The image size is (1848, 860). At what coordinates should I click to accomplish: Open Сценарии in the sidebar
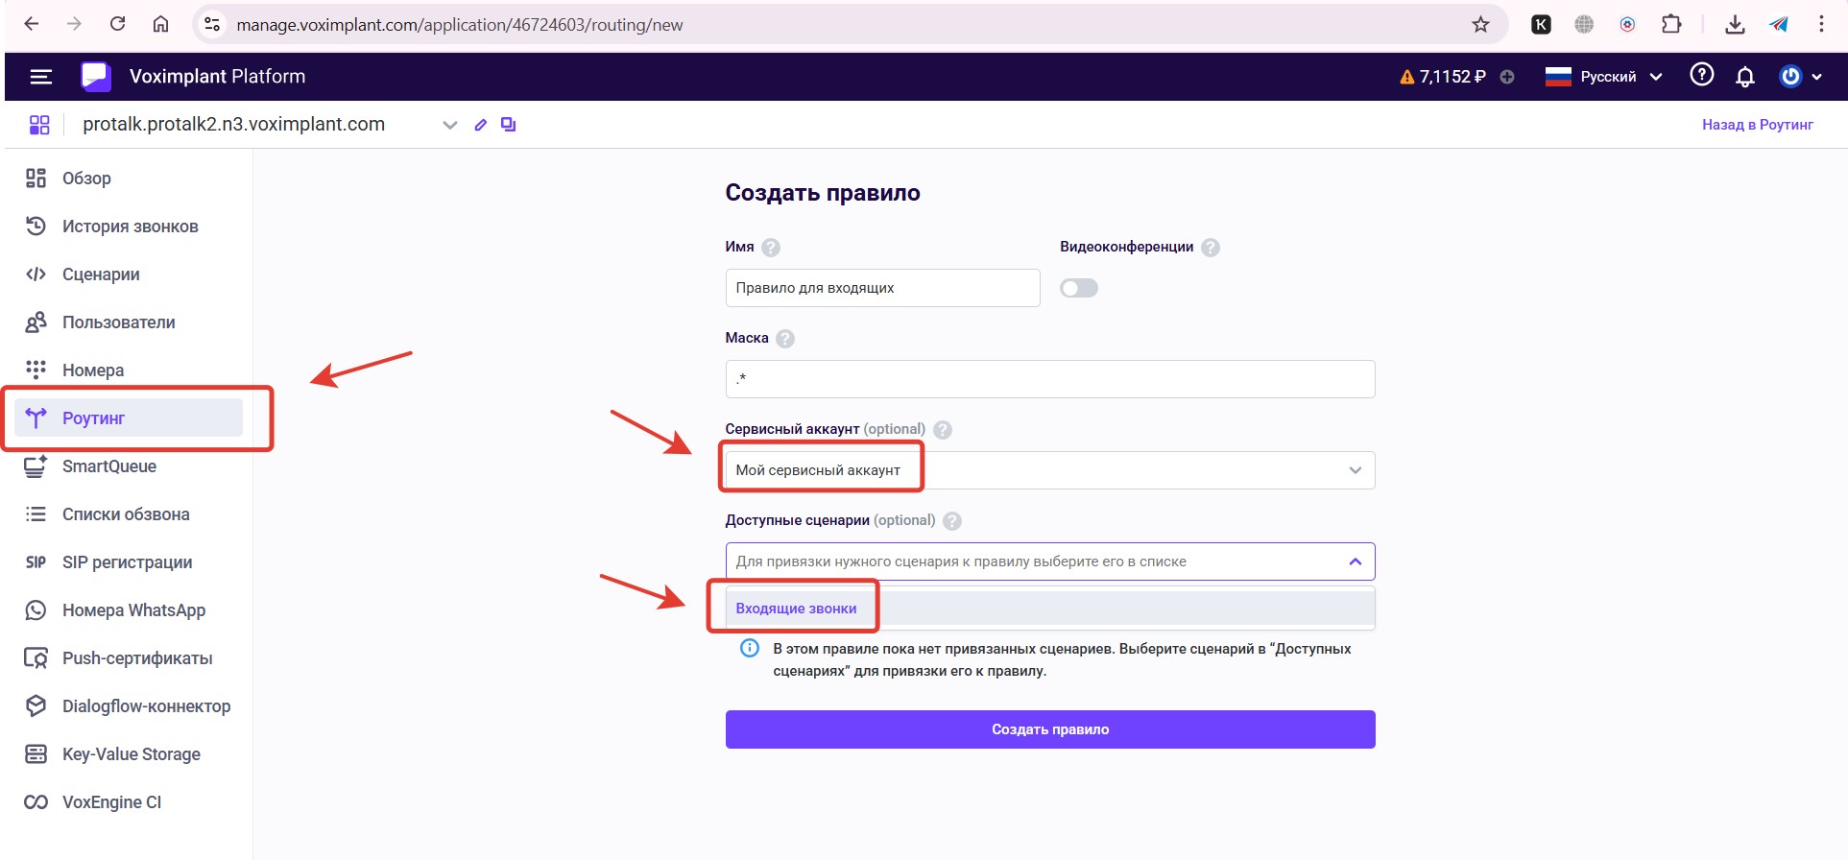[101, 275]
